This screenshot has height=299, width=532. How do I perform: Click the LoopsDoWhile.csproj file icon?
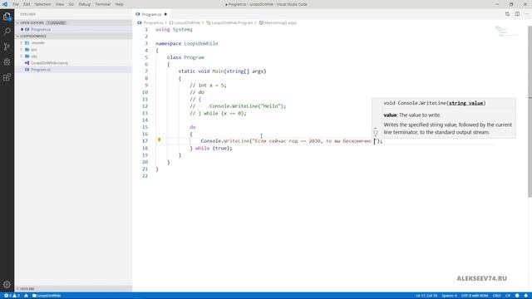(x=27, y=63)
